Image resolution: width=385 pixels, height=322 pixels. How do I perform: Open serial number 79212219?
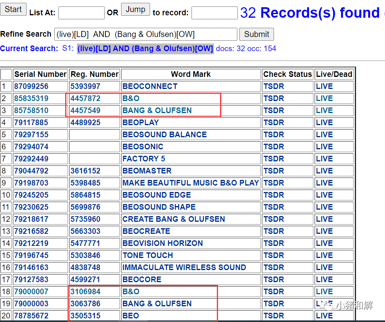click(x=31, y=243)
